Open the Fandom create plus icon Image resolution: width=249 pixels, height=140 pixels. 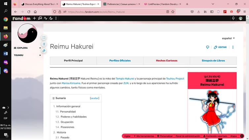pos(34,18)
